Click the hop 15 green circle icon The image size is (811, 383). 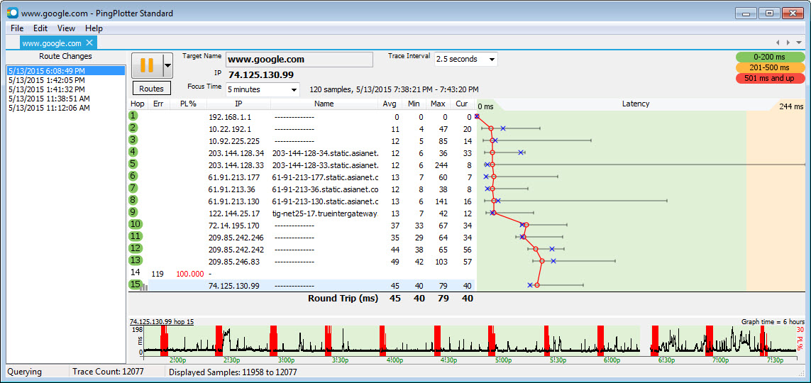135,284
